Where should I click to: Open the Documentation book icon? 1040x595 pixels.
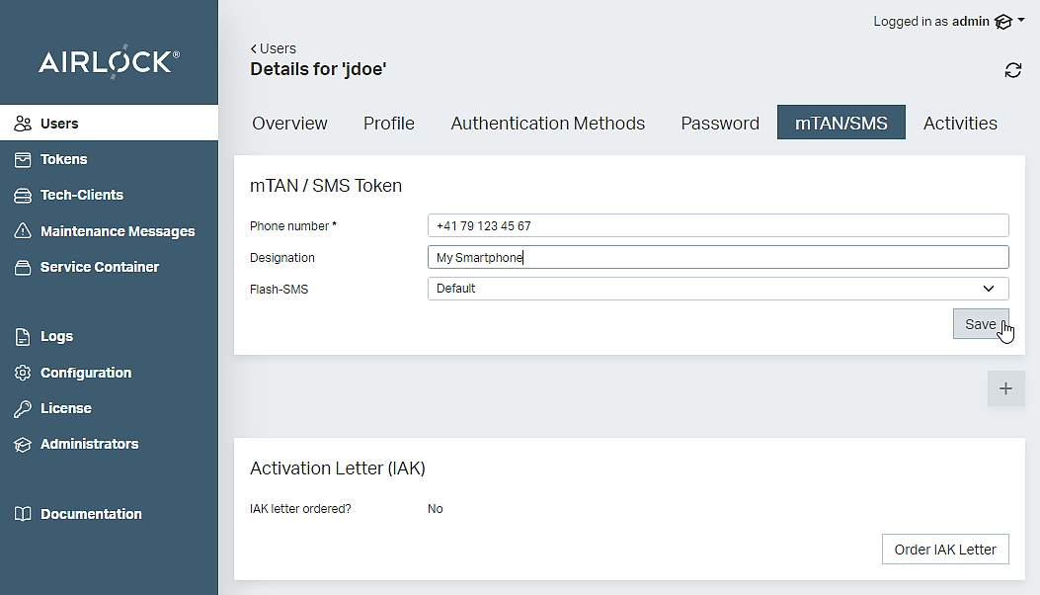click(x=23, y=514)
